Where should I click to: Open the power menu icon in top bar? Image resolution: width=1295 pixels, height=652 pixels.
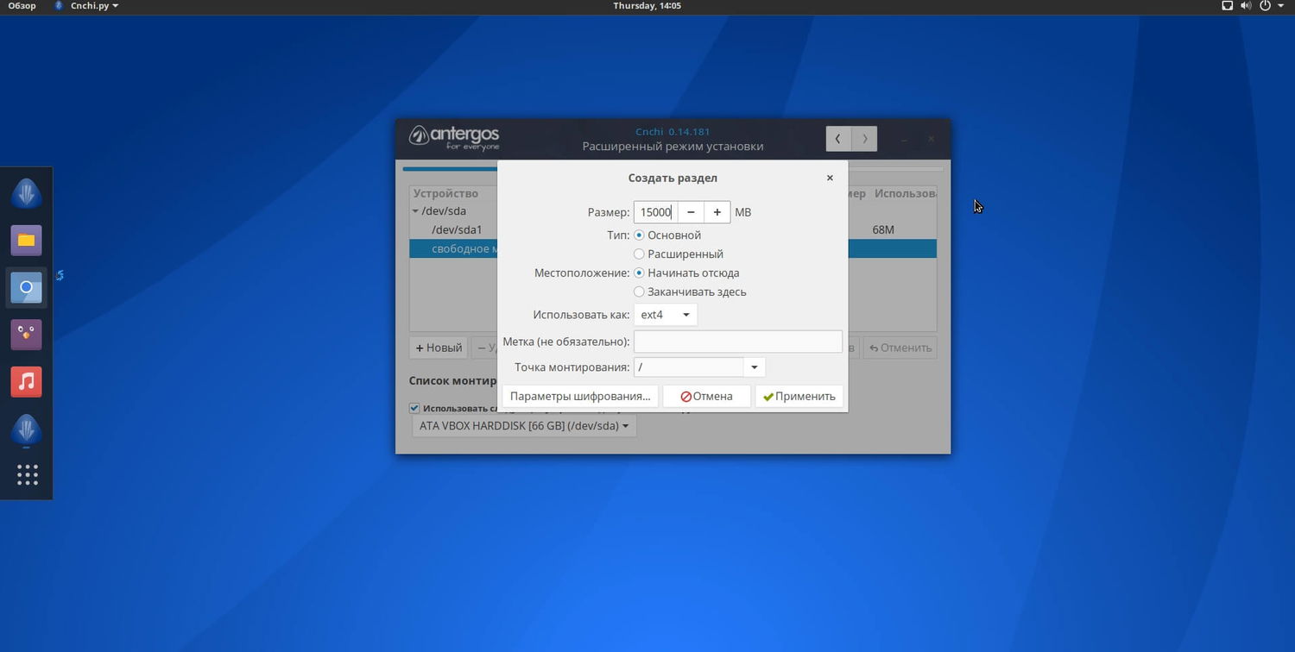click(1266, 6)
